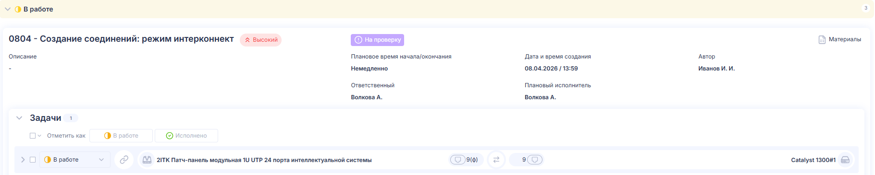Click the "Описание" field label

23,57
